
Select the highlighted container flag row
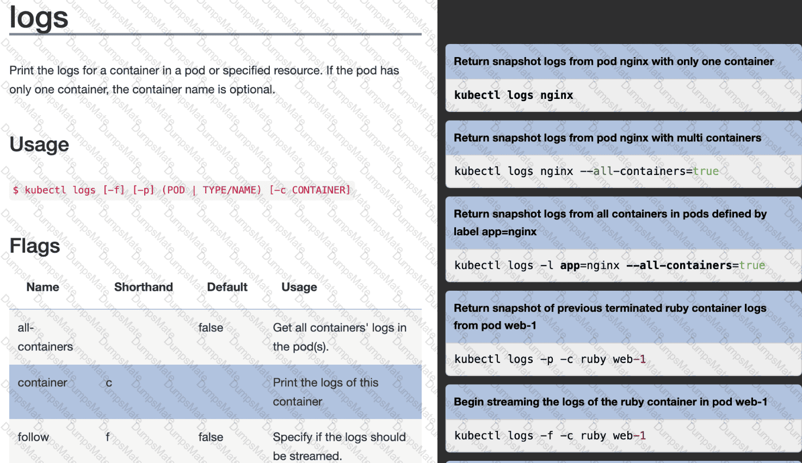tap(215, 392)
